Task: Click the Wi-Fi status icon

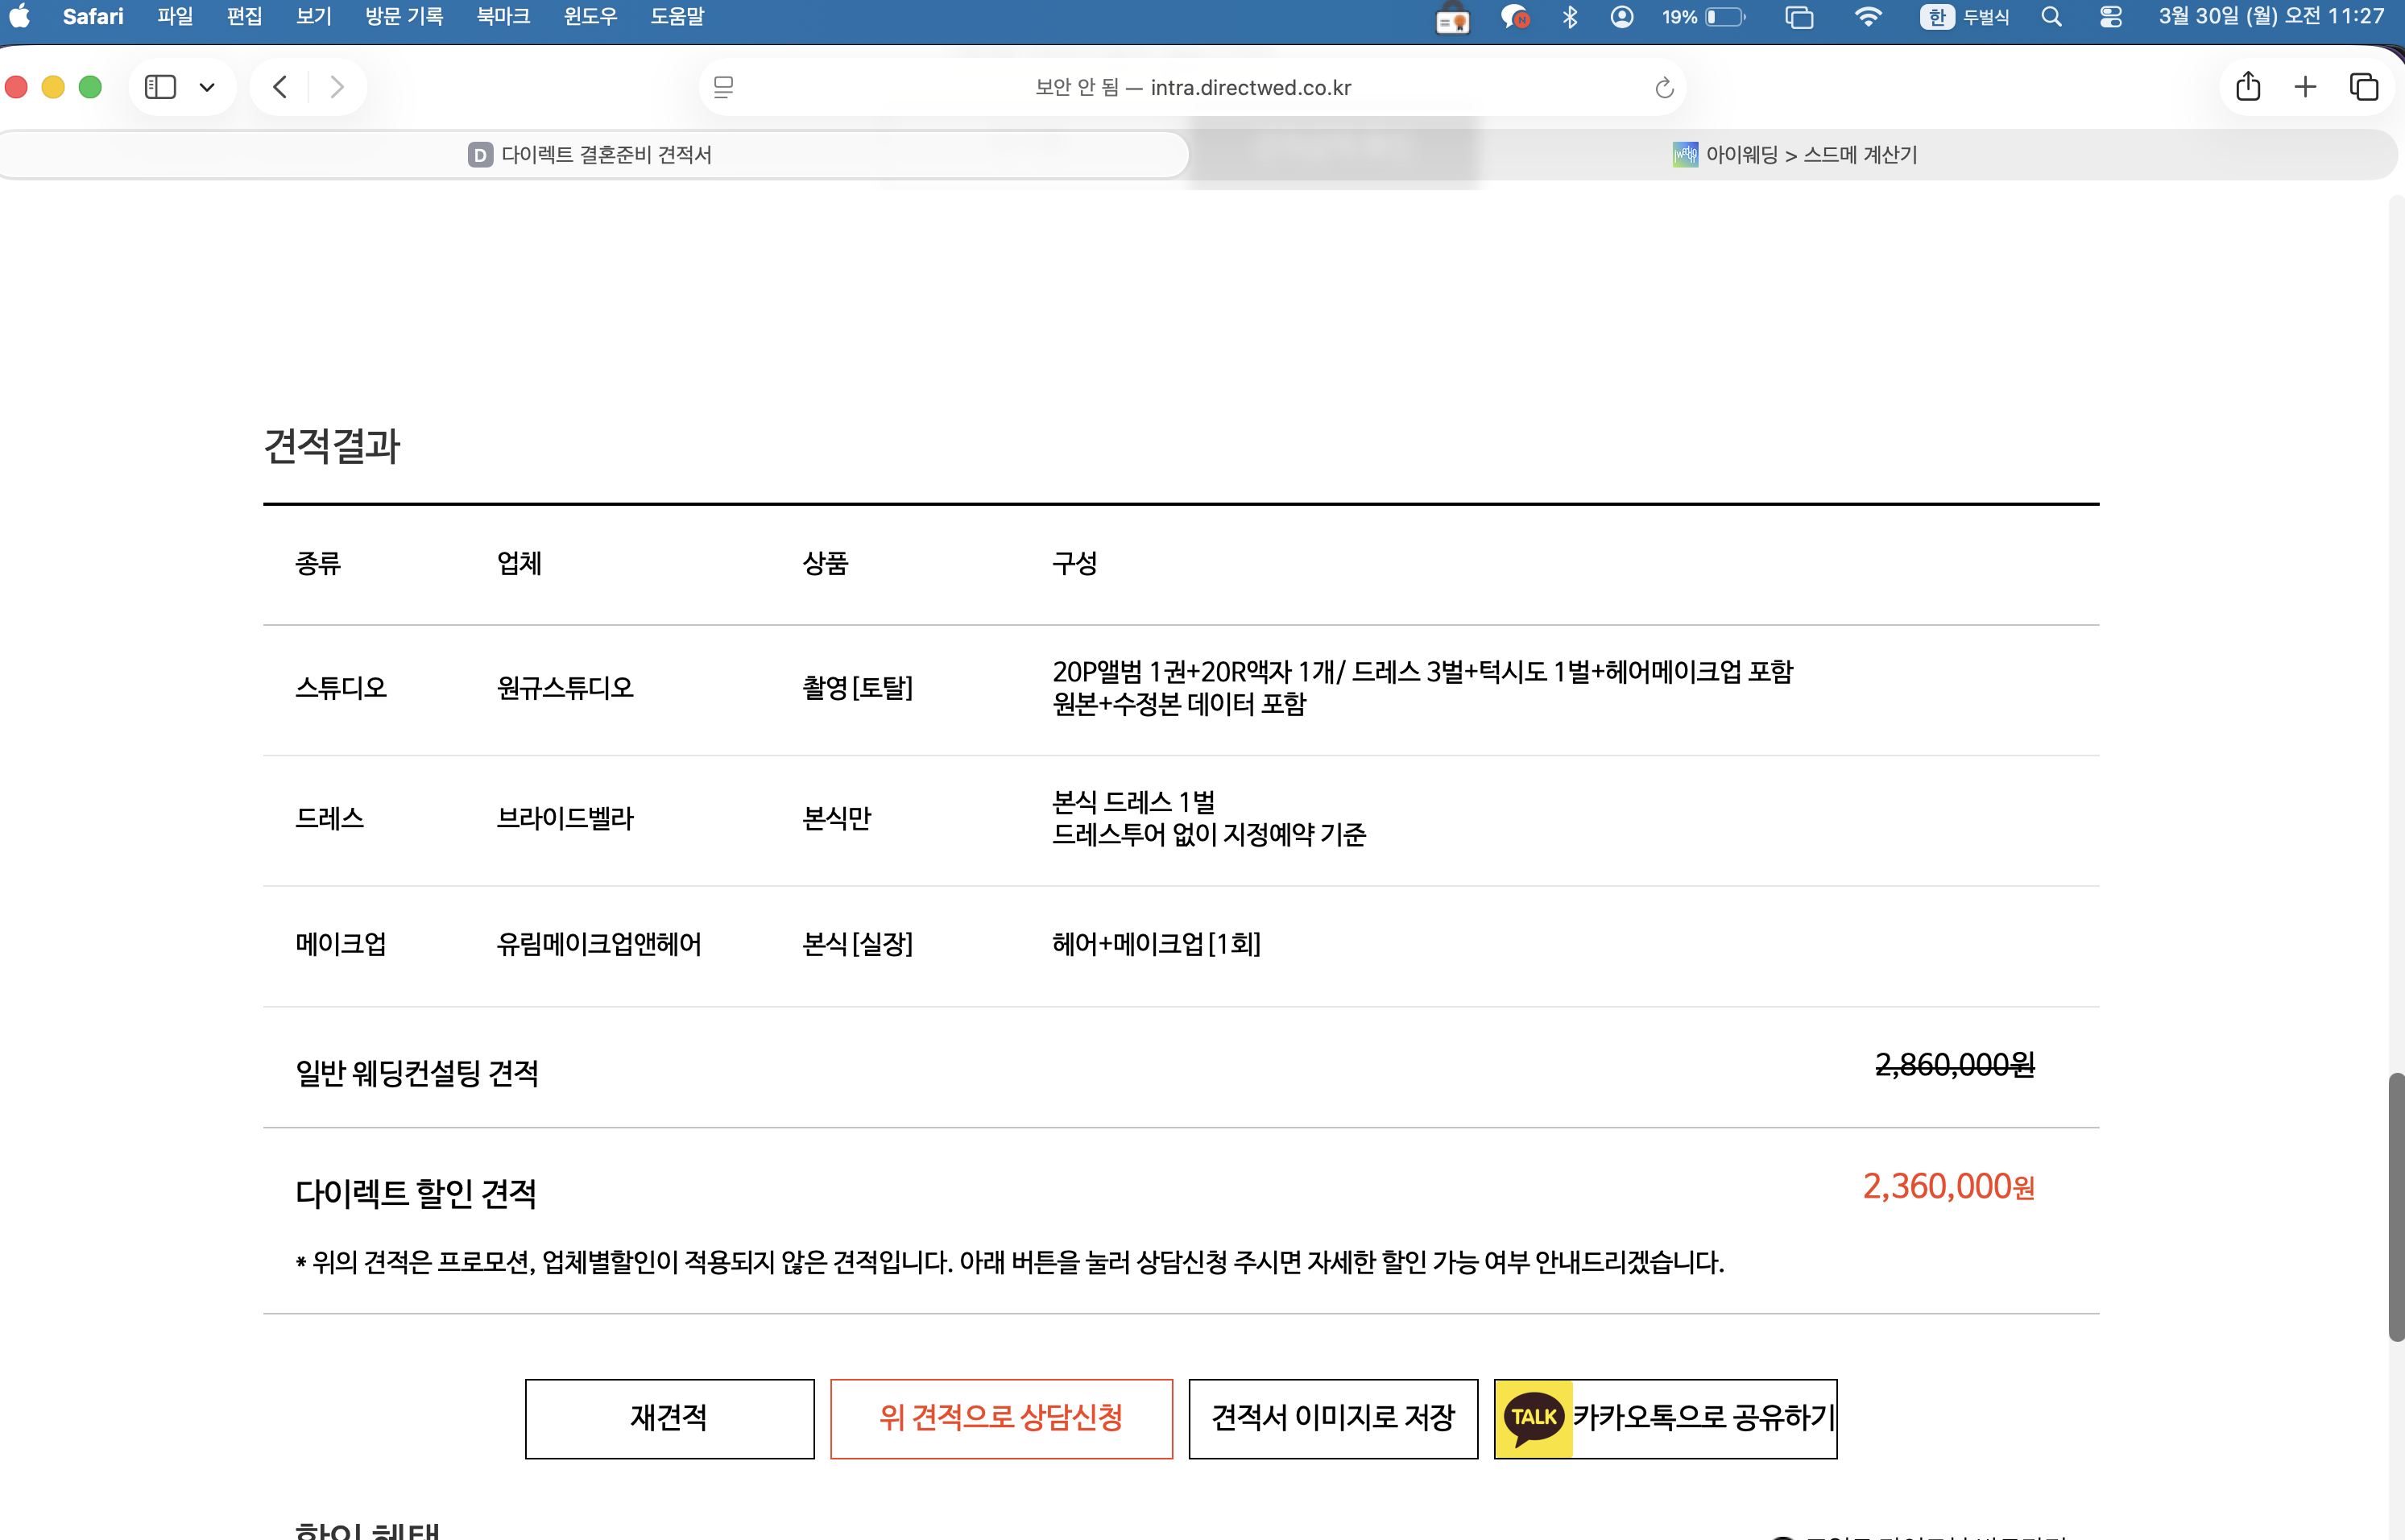Action: tap(1867, 16)
